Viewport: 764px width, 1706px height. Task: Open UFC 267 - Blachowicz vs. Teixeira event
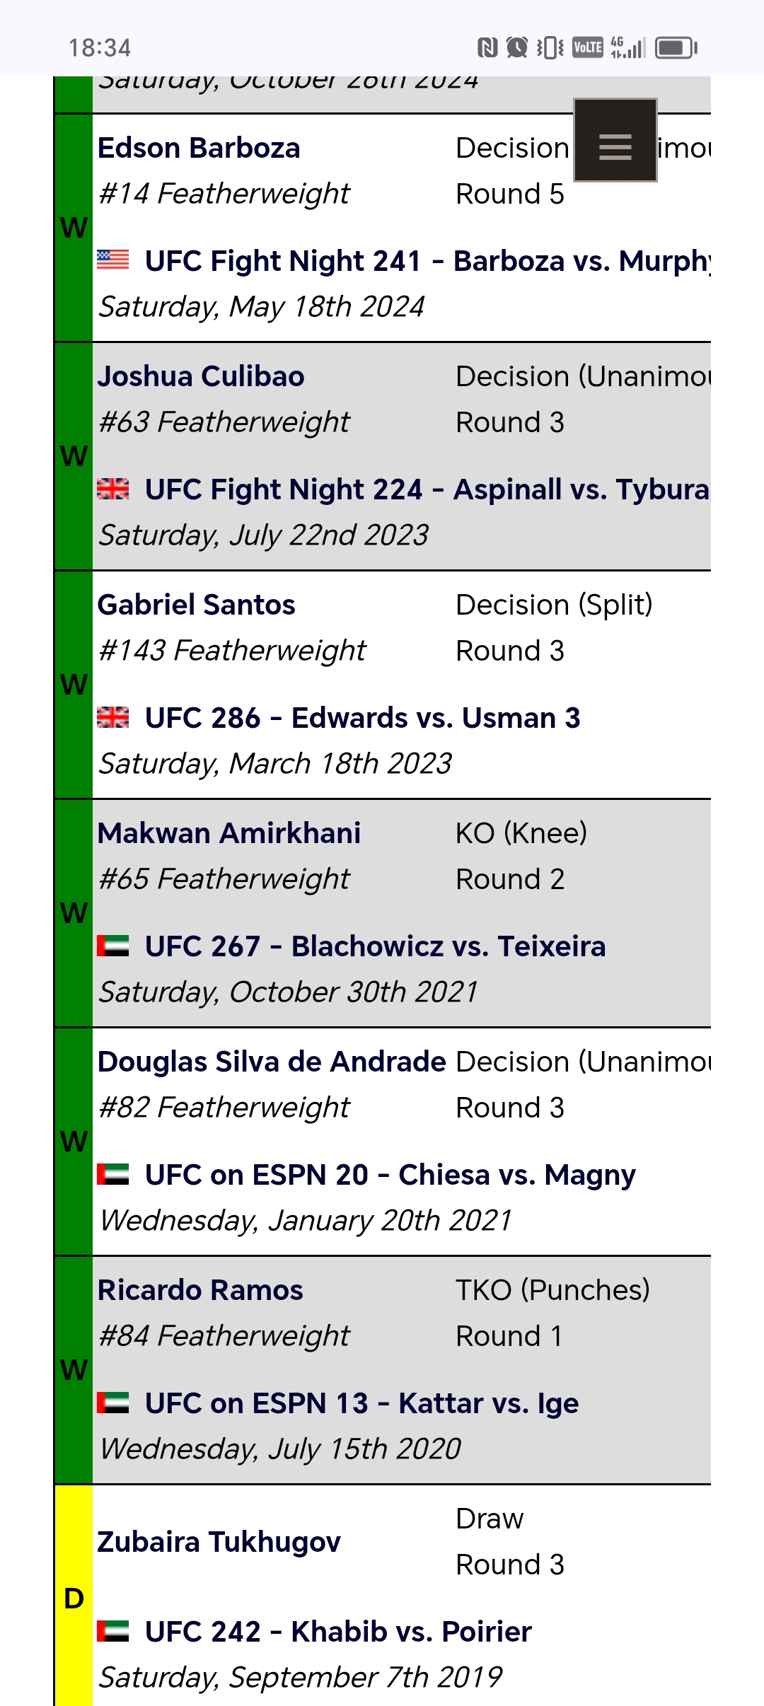point(375,946)
